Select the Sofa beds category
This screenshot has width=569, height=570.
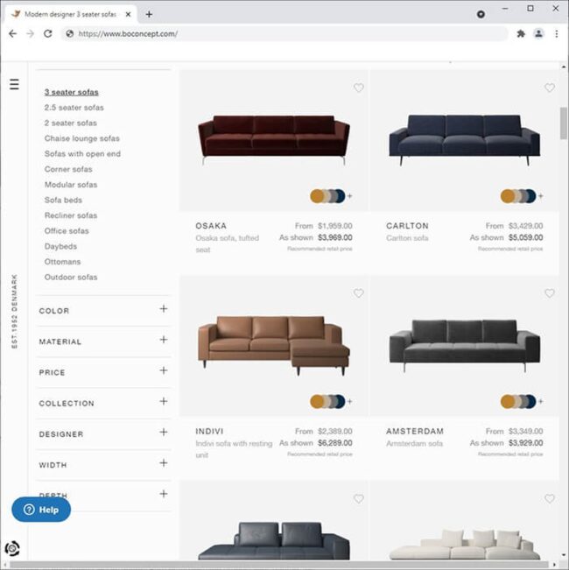coord(63,201)
